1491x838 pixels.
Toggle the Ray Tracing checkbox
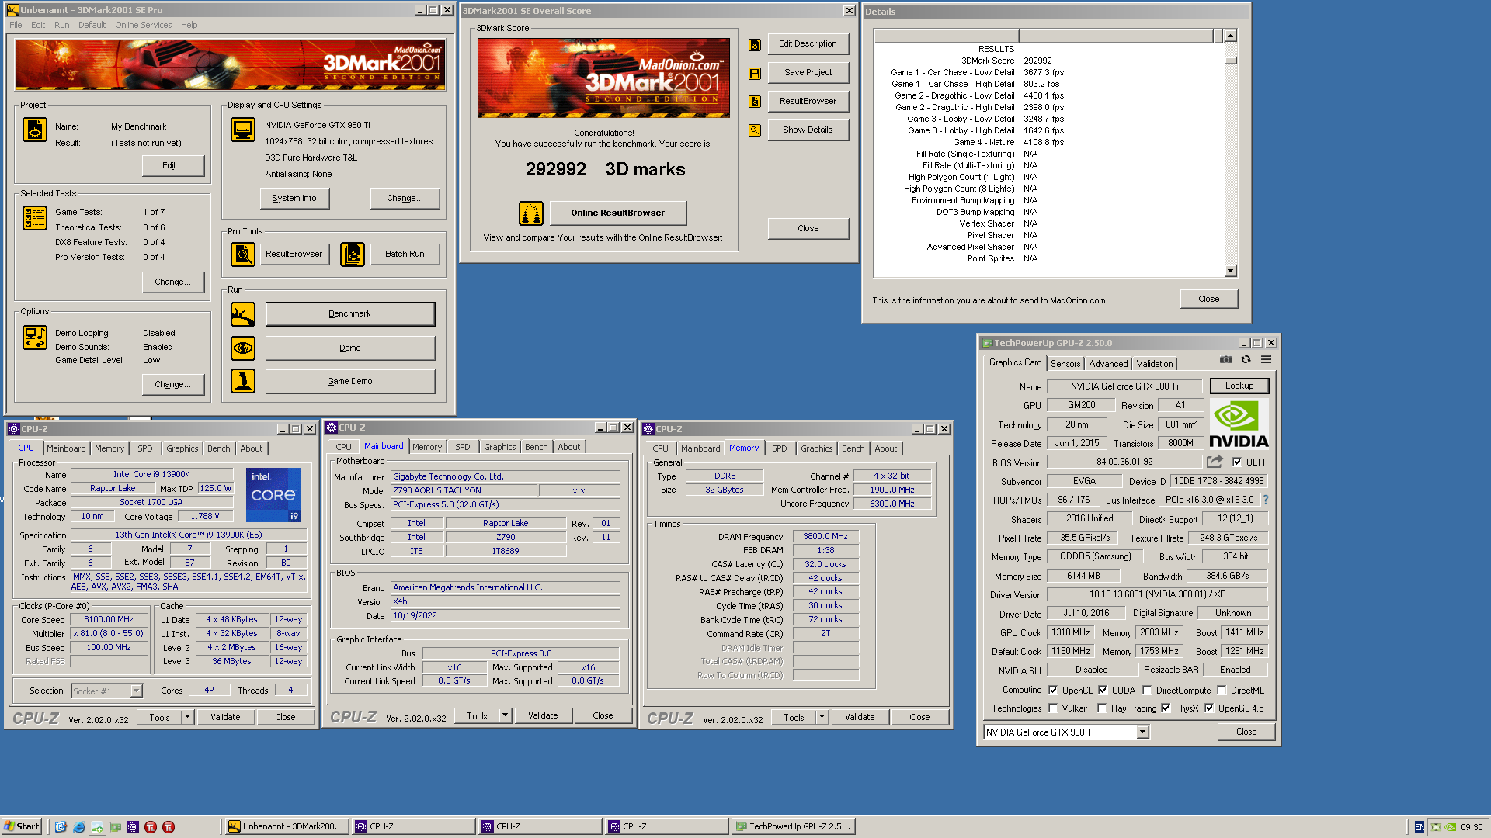point(1102,708)
